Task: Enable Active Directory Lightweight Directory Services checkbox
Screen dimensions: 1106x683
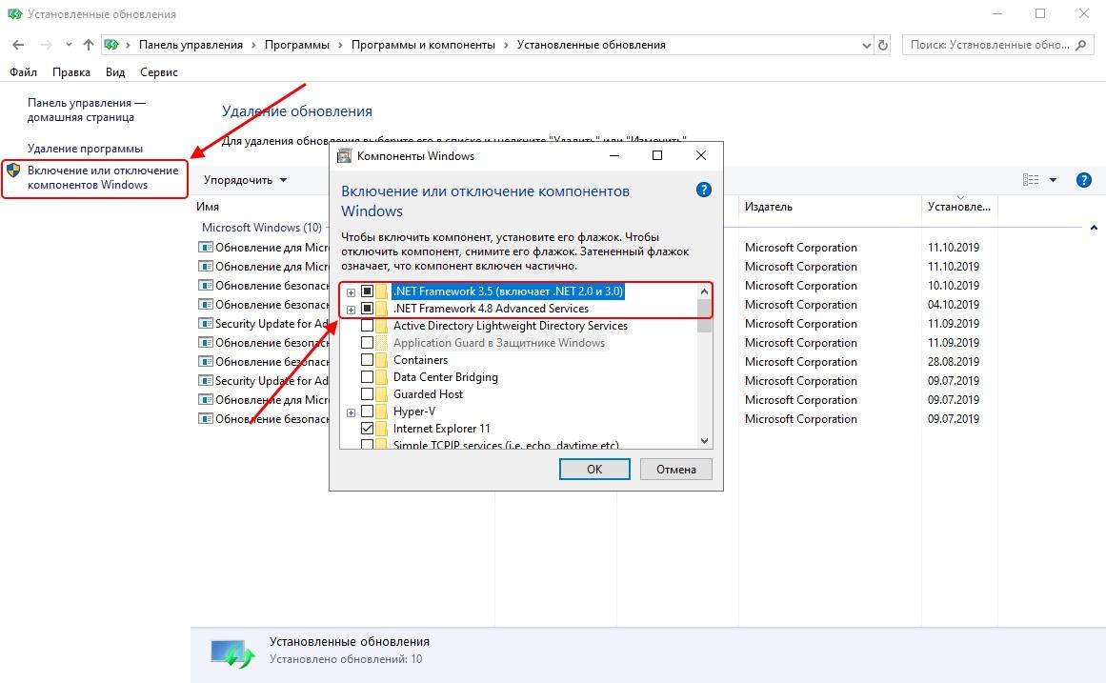Action: click(367, 325)
